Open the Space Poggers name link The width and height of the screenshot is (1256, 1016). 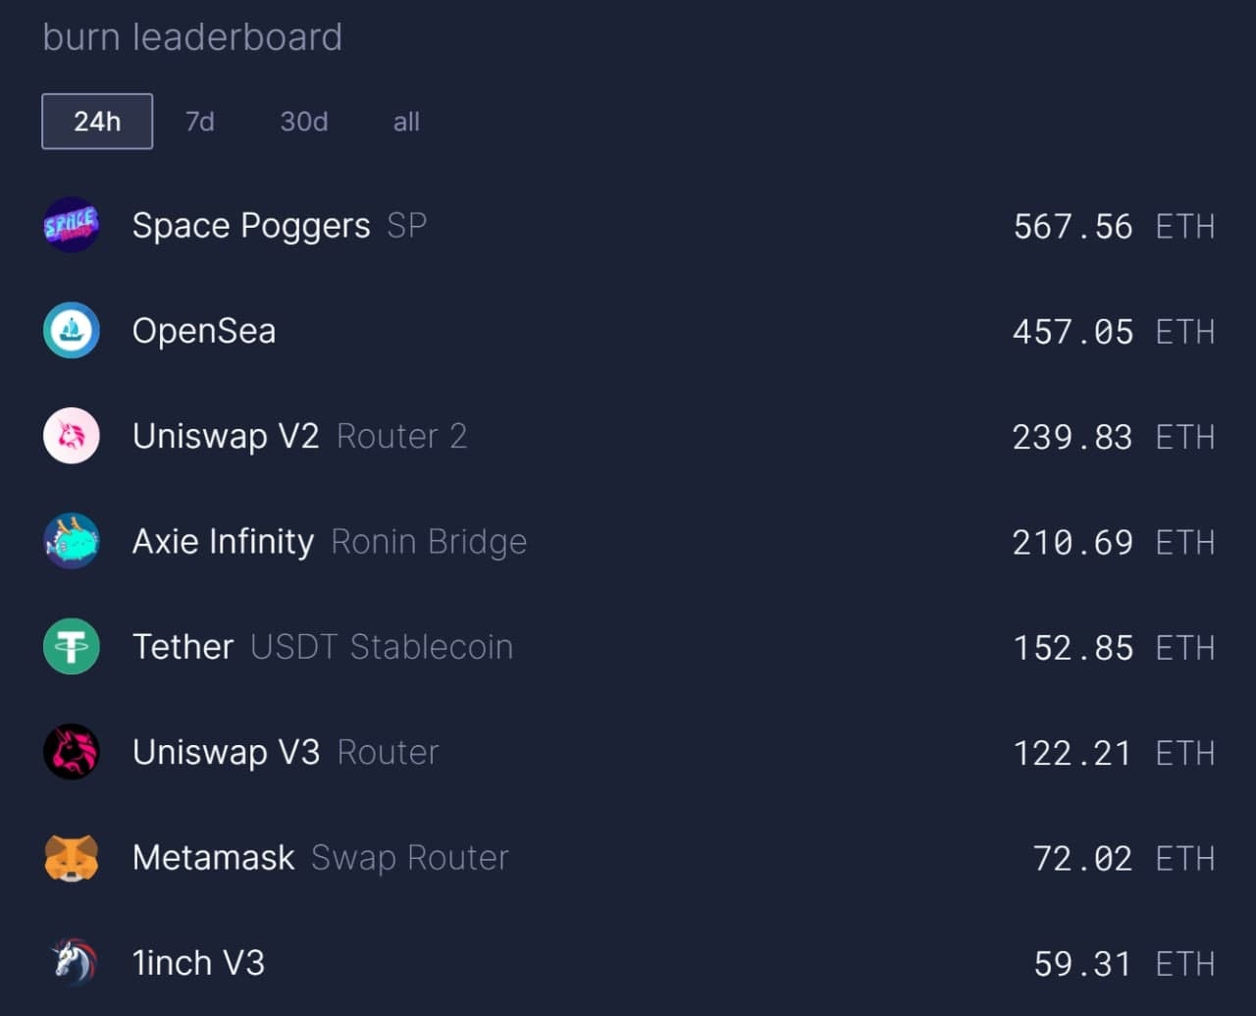tap(251, 226)
